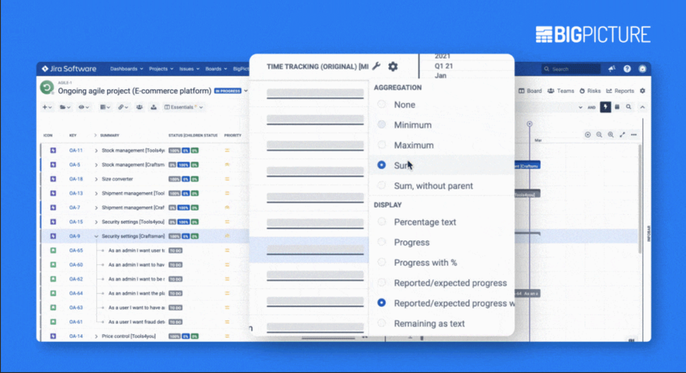Select the Maximum aggregation option
The width and height of the screenshot is (686, 373).
pyautogui.click(x=382, y=145)
